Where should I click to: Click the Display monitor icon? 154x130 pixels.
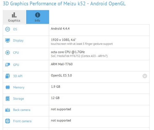coord(7,41)
